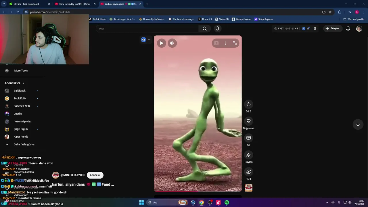Open the TikTok taskbar app
368x207 pixels.
coord(218,202)
